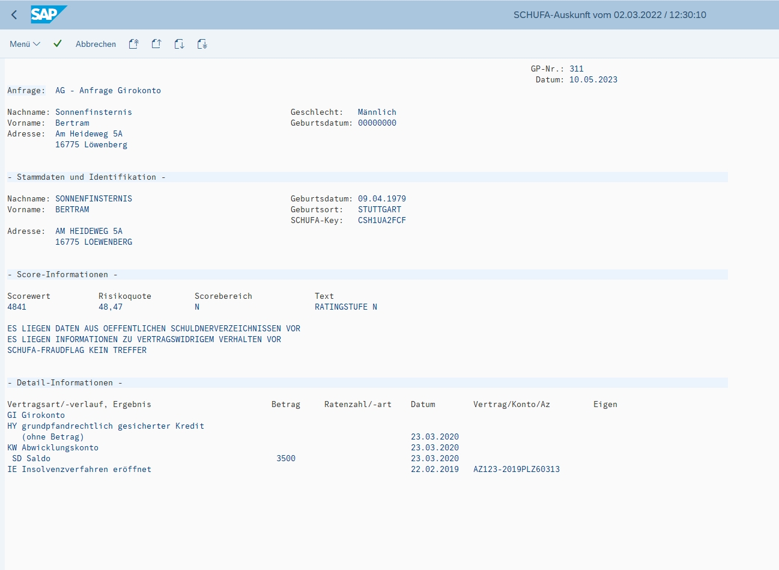Select the 'GI Girokonto' detail row

pos(36,415)
